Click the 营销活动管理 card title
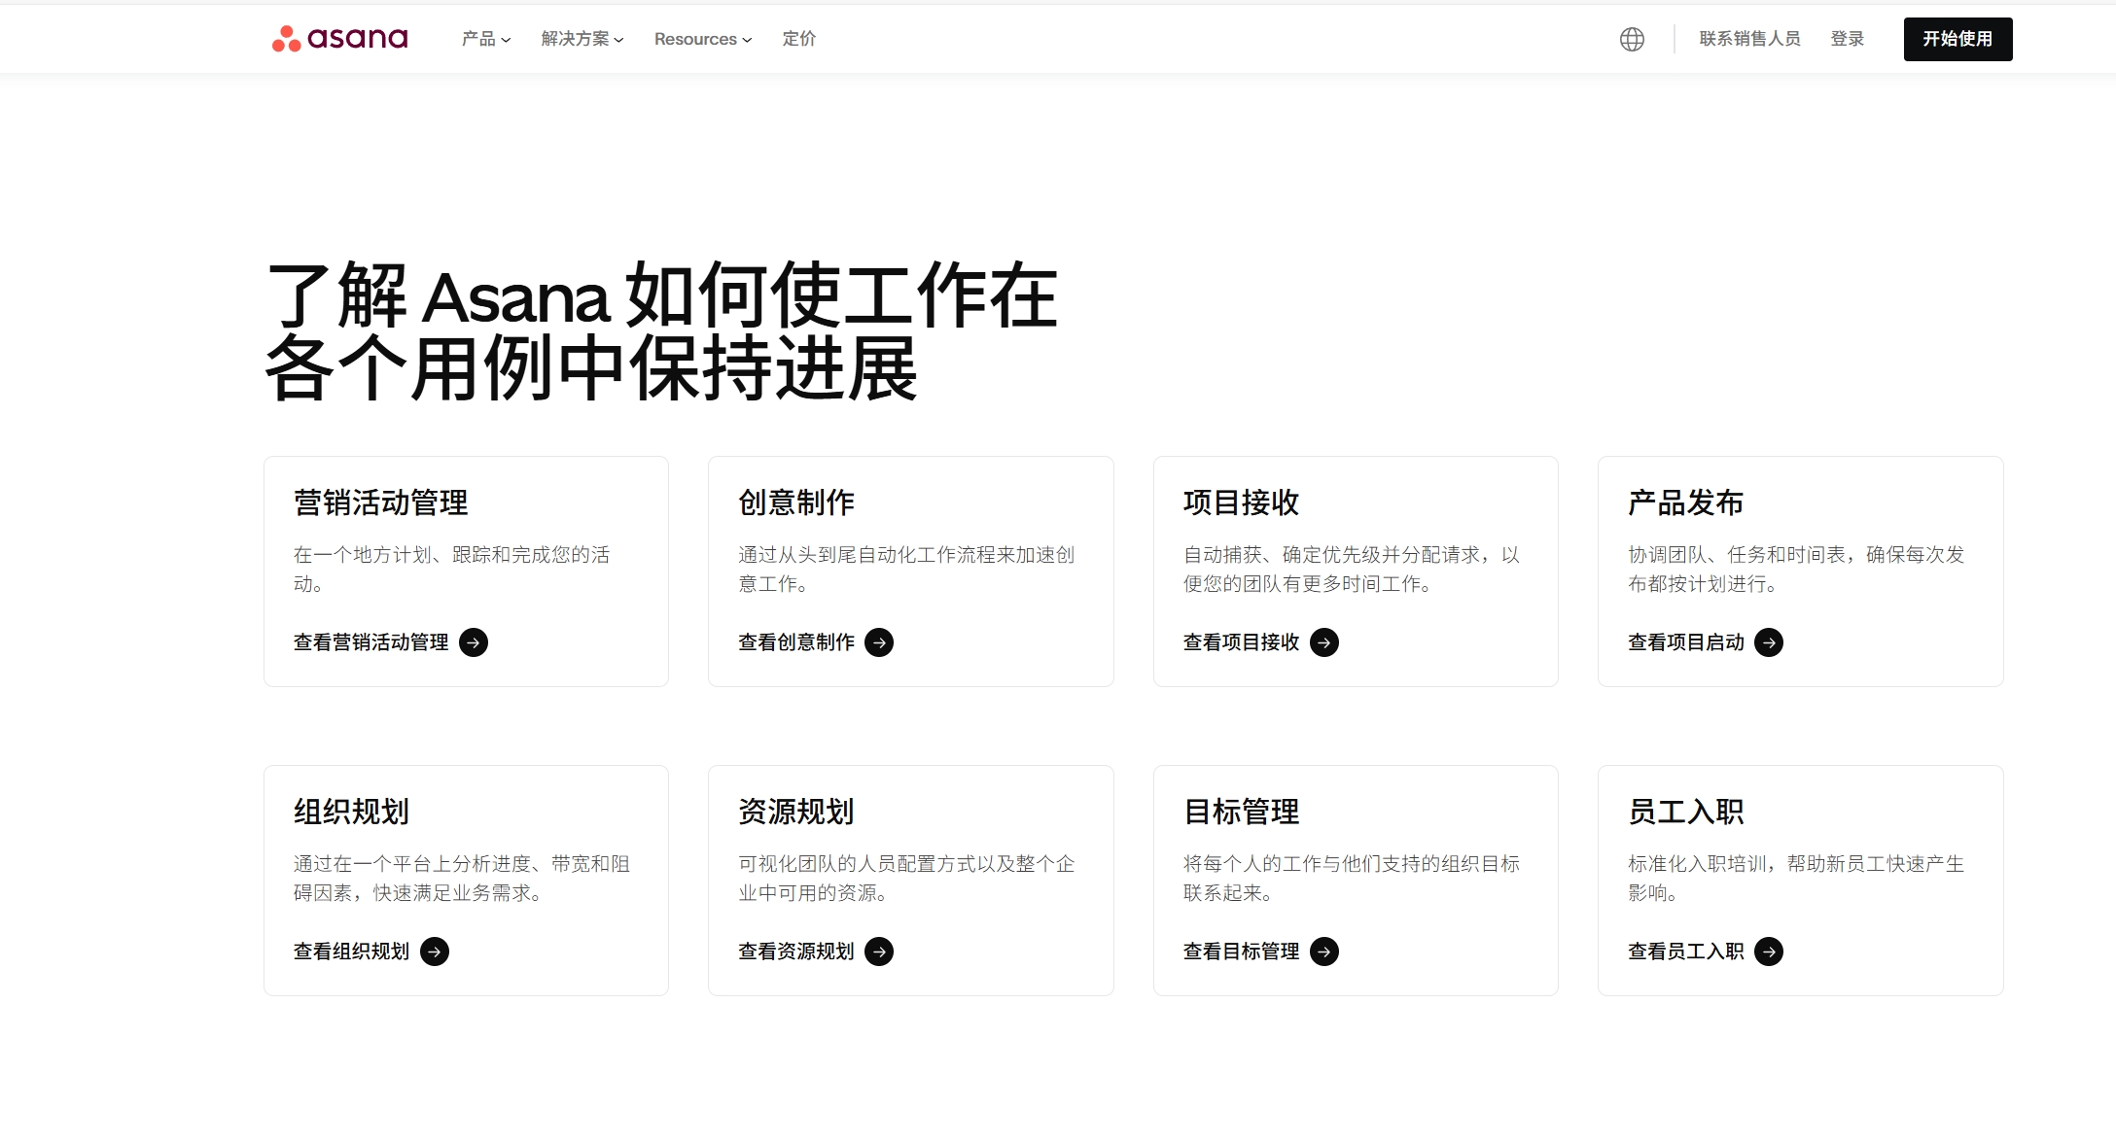This screenshot has height=1142, width=2116. 381,502
